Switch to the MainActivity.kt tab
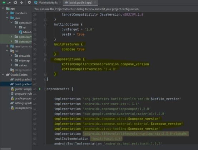 46,2
